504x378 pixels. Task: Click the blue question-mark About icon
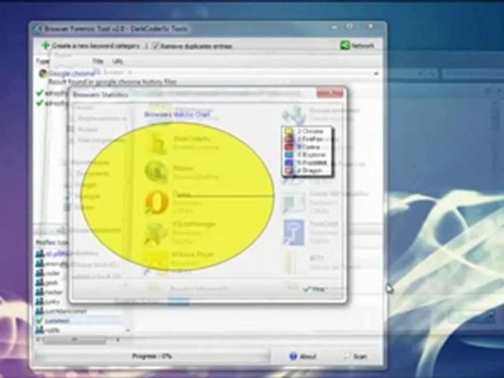(293, 356)
